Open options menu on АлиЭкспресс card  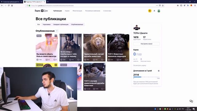80,36
